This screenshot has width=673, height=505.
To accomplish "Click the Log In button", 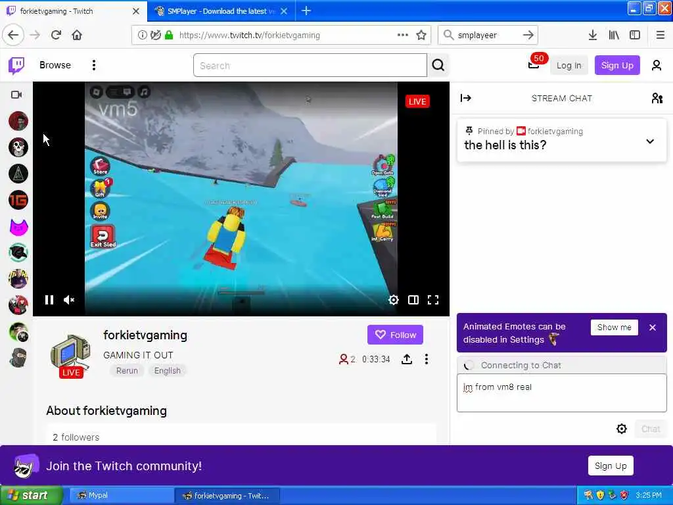I will click(x=569, y=65).
